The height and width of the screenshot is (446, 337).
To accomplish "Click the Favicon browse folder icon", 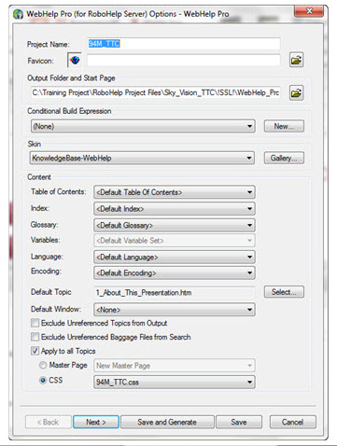I will pos(296,60).
